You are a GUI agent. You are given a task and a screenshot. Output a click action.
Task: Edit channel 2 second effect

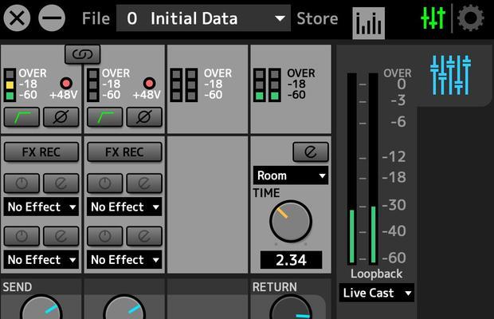(144, 236)
